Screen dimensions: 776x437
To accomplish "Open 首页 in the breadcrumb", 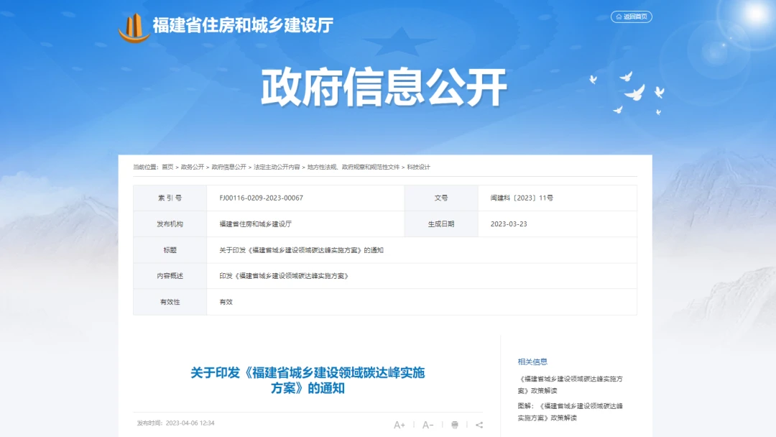I will click(167, 167).
